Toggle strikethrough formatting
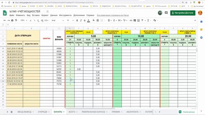Viewport: 205px width, 115px height. [x=85, y=20]
